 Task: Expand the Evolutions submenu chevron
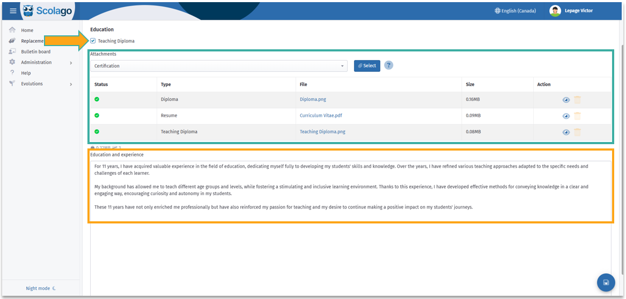pyautogui.click(x=71, y=84)
